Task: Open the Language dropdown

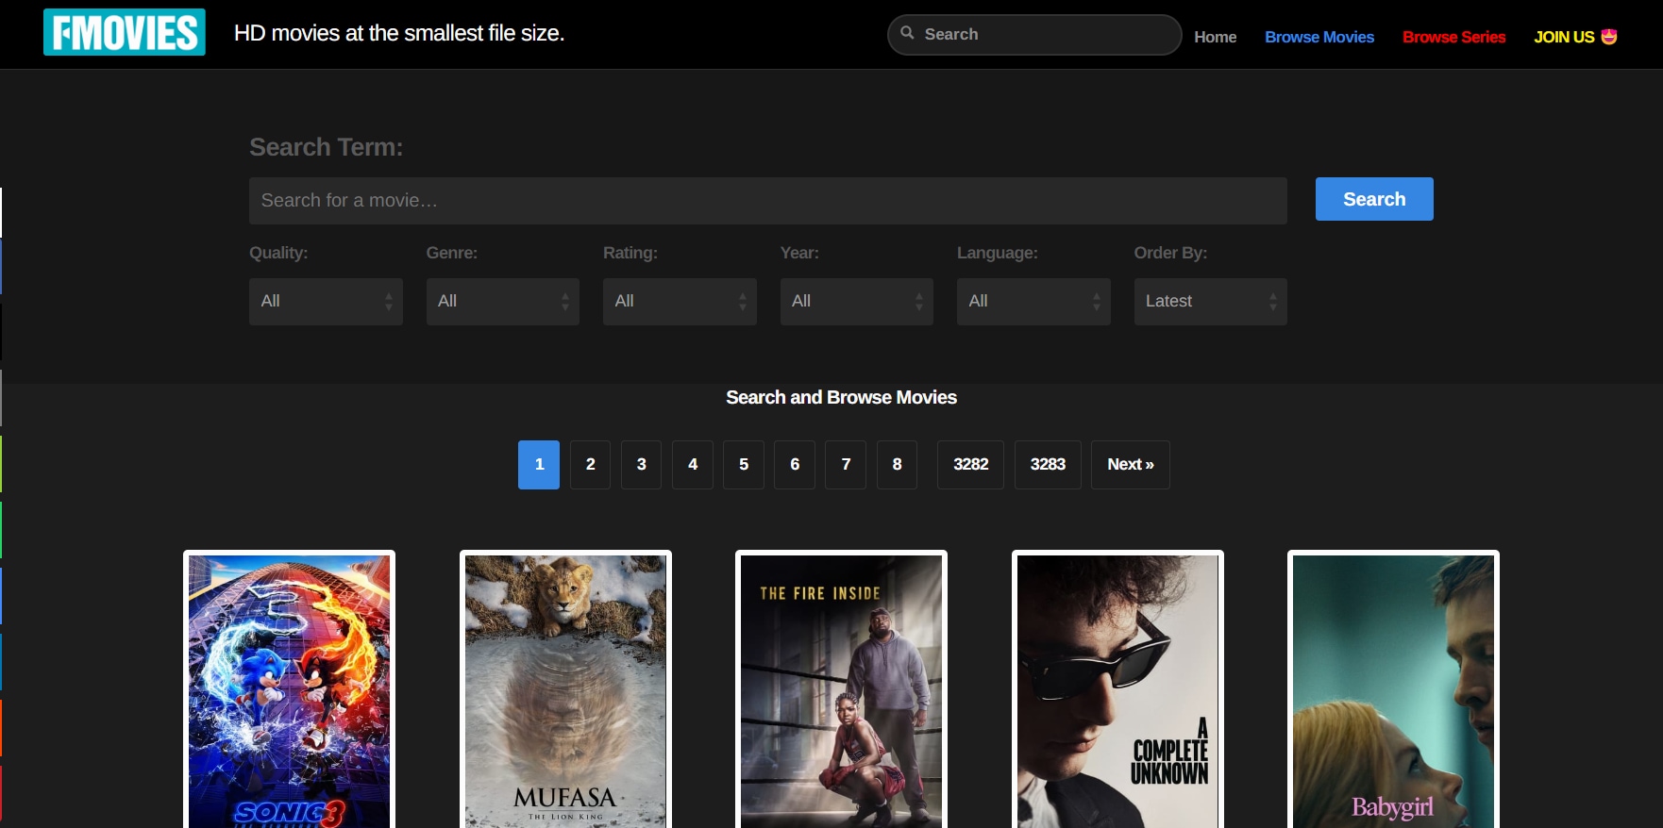Action: tap(1033, 302)
